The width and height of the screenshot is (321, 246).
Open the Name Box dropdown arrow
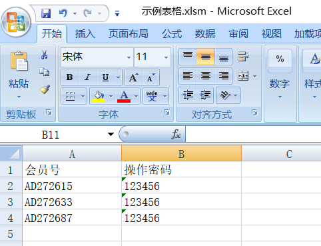(111, 134)
